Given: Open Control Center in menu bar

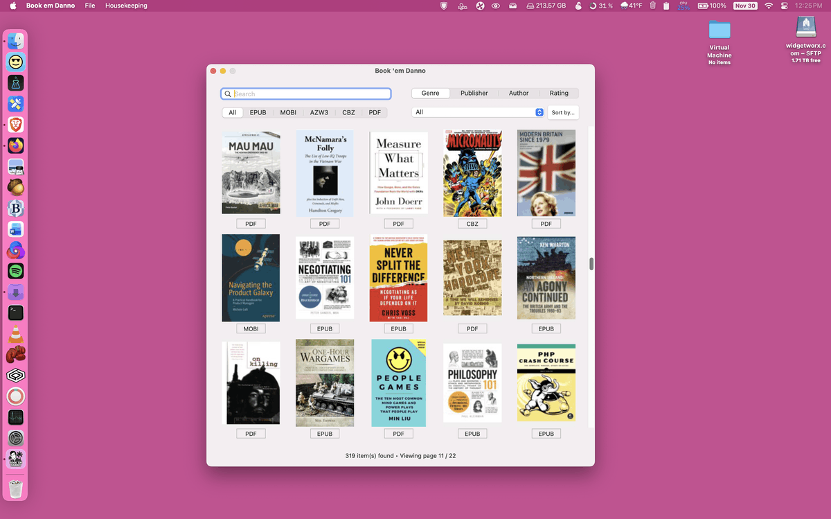Looking at the screenshot, I should tap(785, 6).
